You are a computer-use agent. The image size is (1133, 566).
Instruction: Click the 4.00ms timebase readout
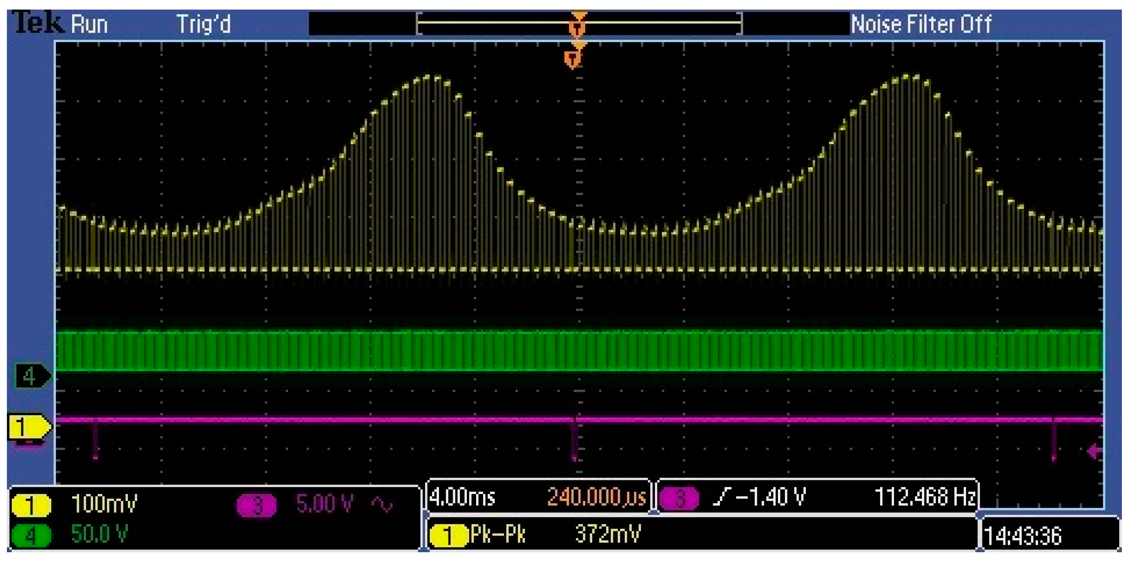(462, 498)
